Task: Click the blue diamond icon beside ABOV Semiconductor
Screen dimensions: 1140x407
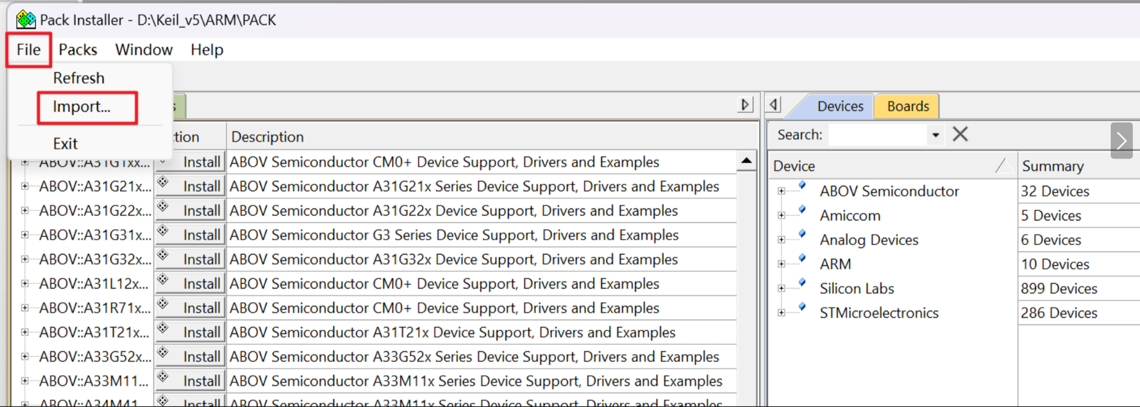Action: coord(802,185)
